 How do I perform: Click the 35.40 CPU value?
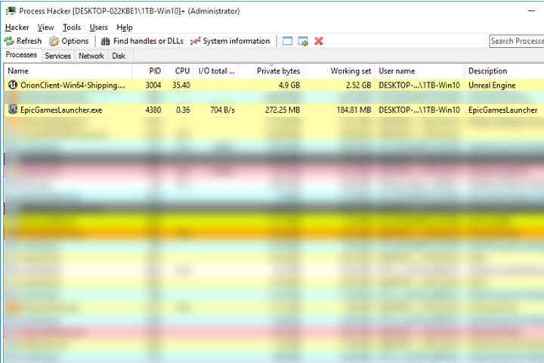point(181,85)
